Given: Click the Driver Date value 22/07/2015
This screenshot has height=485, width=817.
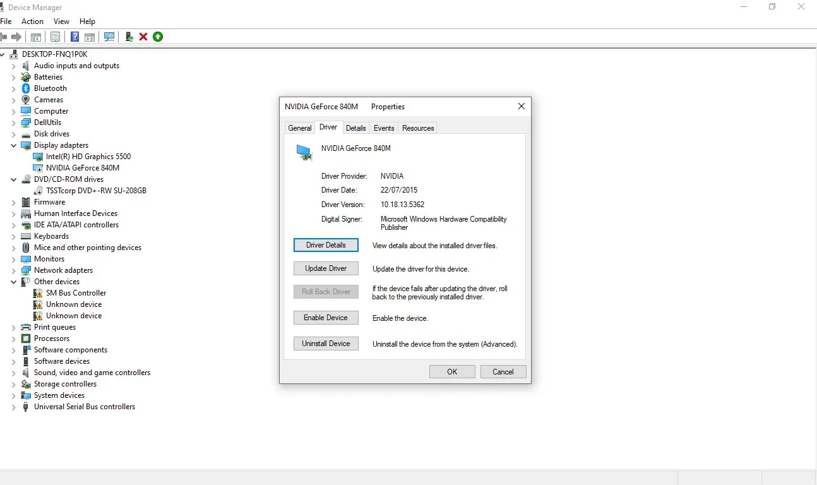Looking at the screenshot, I should point(399,190).
